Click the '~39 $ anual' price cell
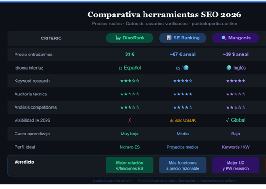Image resolution: width=266 pixels, height=189 pixels. tap(236, 54)
